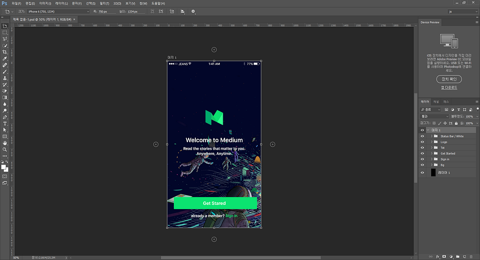Select the Blur tool

5,104
